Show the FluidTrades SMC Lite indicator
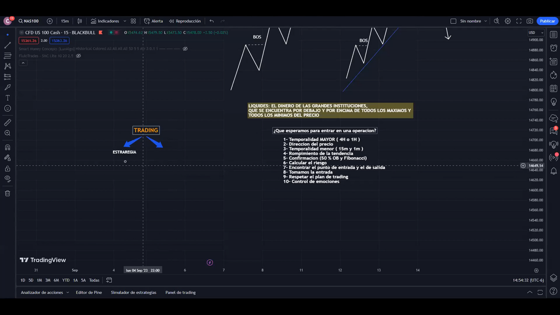The height and width of the screenshot is (315, 560). click(78, 56)
